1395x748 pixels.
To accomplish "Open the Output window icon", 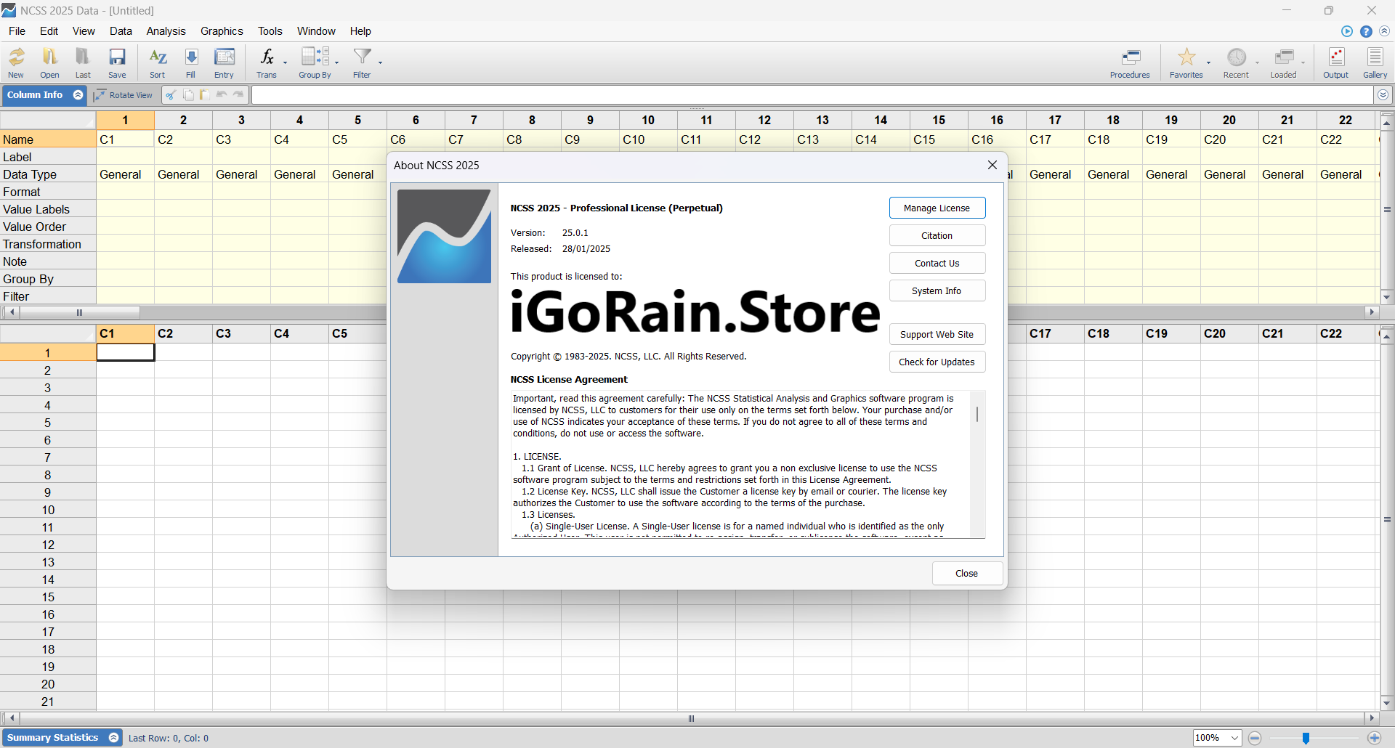I will [x=1335, y=62].
